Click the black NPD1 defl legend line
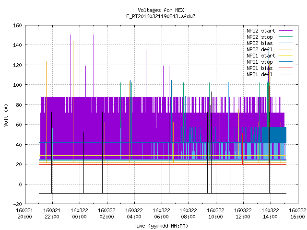The image size is (307, 230). (285, 74)
